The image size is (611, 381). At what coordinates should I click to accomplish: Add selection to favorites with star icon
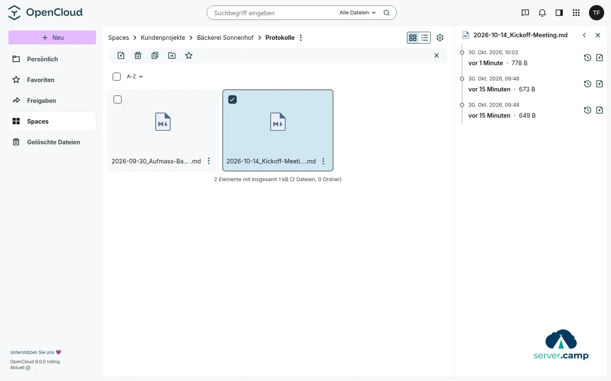pyautogui.click(x=189, y=55)
